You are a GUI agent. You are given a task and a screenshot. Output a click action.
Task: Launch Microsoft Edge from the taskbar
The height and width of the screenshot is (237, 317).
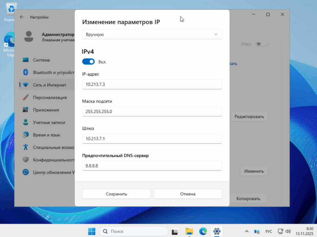(203, 231)
